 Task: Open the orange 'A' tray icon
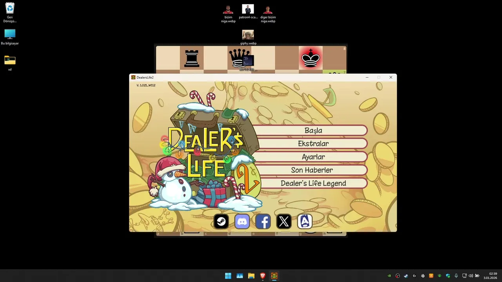pos(431,276)
